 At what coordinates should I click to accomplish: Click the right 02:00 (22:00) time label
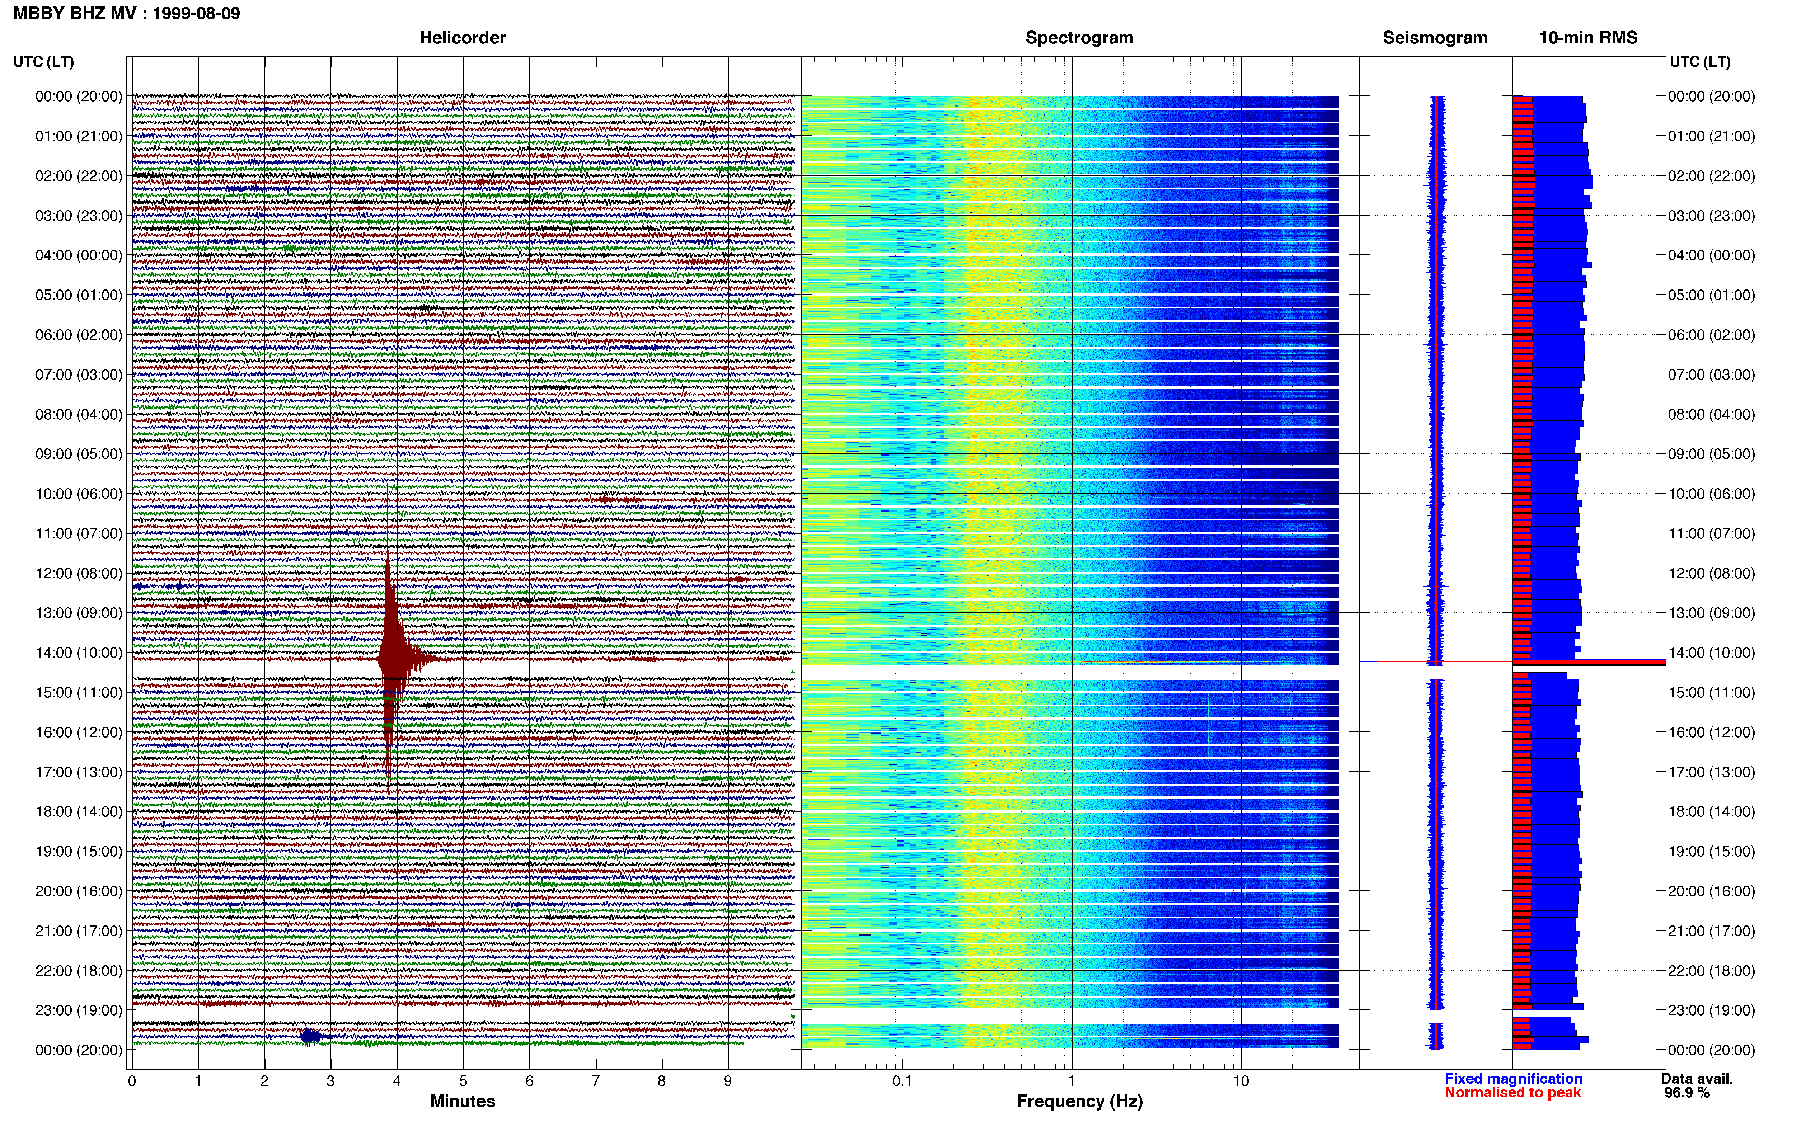[1712, 176]
